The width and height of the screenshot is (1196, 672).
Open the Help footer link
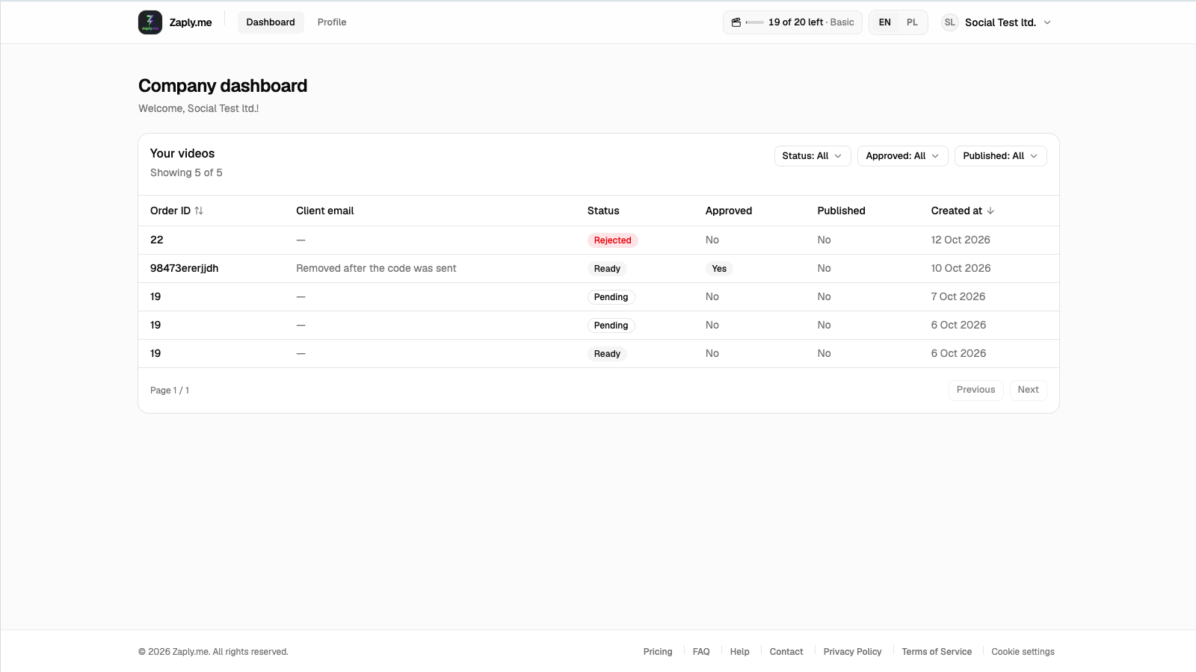pyautogui.click(x=740, y=652)
